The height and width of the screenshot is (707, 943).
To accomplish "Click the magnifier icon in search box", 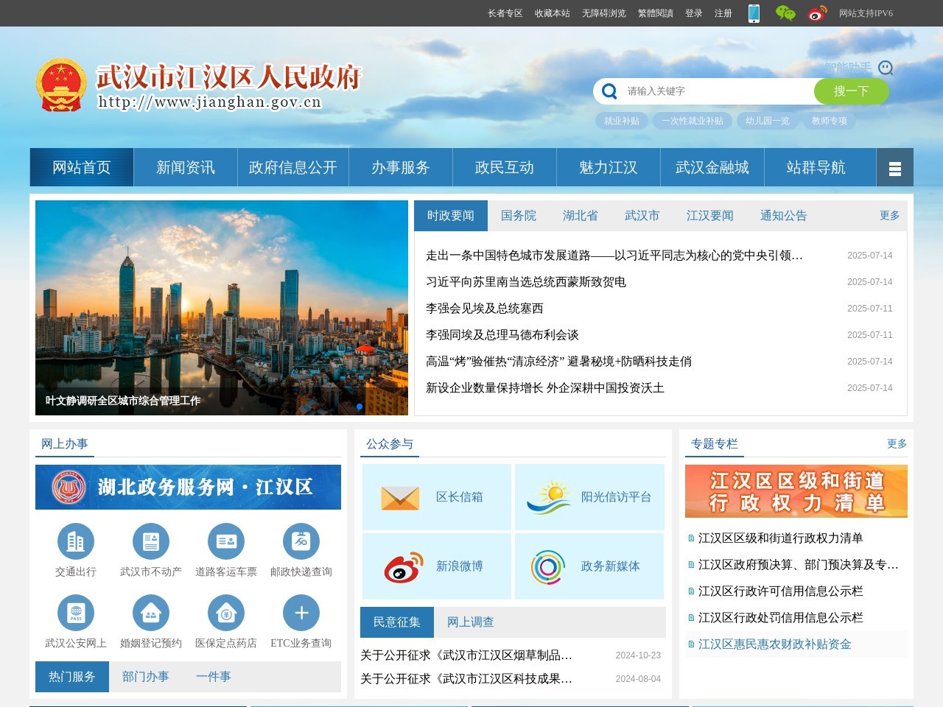I will pyautogui.click(x=609, y=91).
